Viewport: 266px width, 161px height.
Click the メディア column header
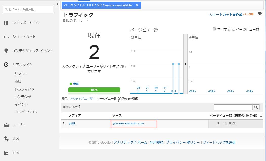pos(75,116)
